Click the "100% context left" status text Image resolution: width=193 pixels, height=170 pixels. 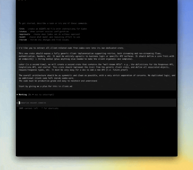[x=28, y=108]
